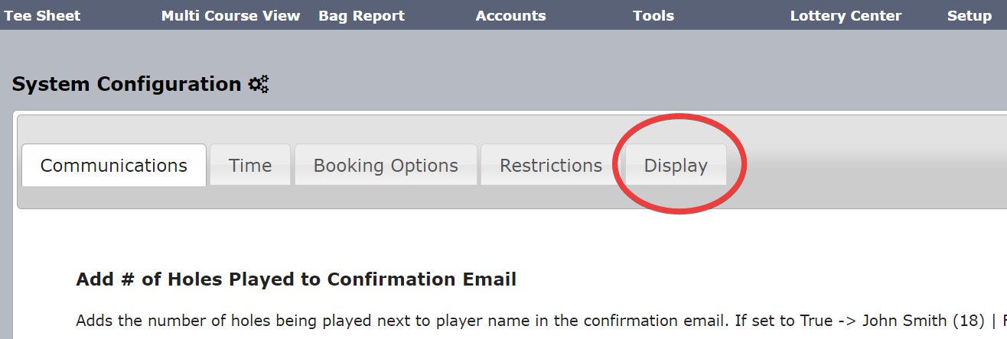
Task: Open the Tee Sheet menu
Action: (x=42, y=15)
